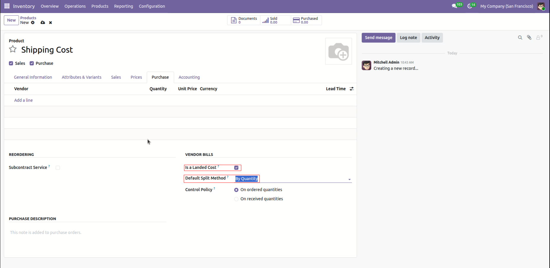This screenshot has height=268, width=550.
Task: Discard changes with the X icon
Action: pos(51,22)
